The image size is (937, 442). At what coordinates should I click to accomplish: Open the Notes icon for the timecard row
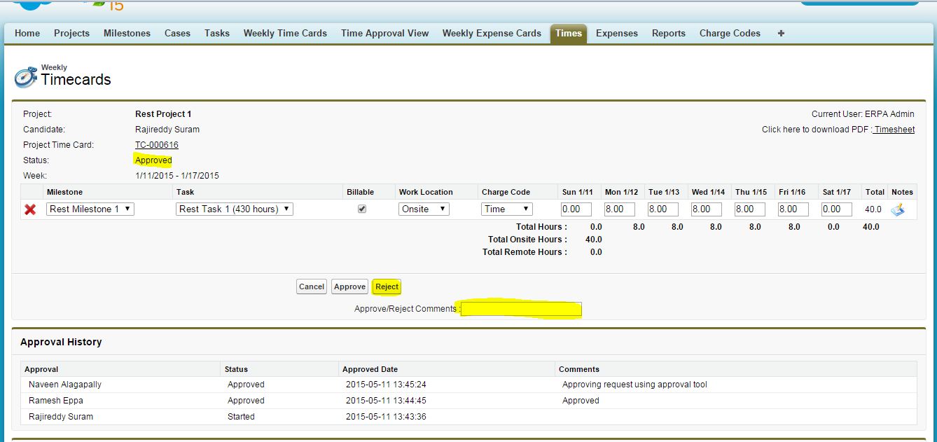point(897,209)
